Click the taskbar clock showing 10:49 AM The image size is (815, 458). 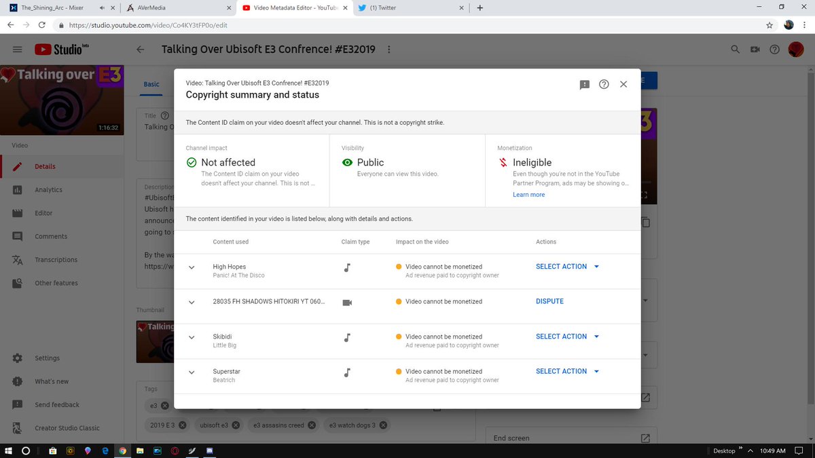[x=773, y=451]
